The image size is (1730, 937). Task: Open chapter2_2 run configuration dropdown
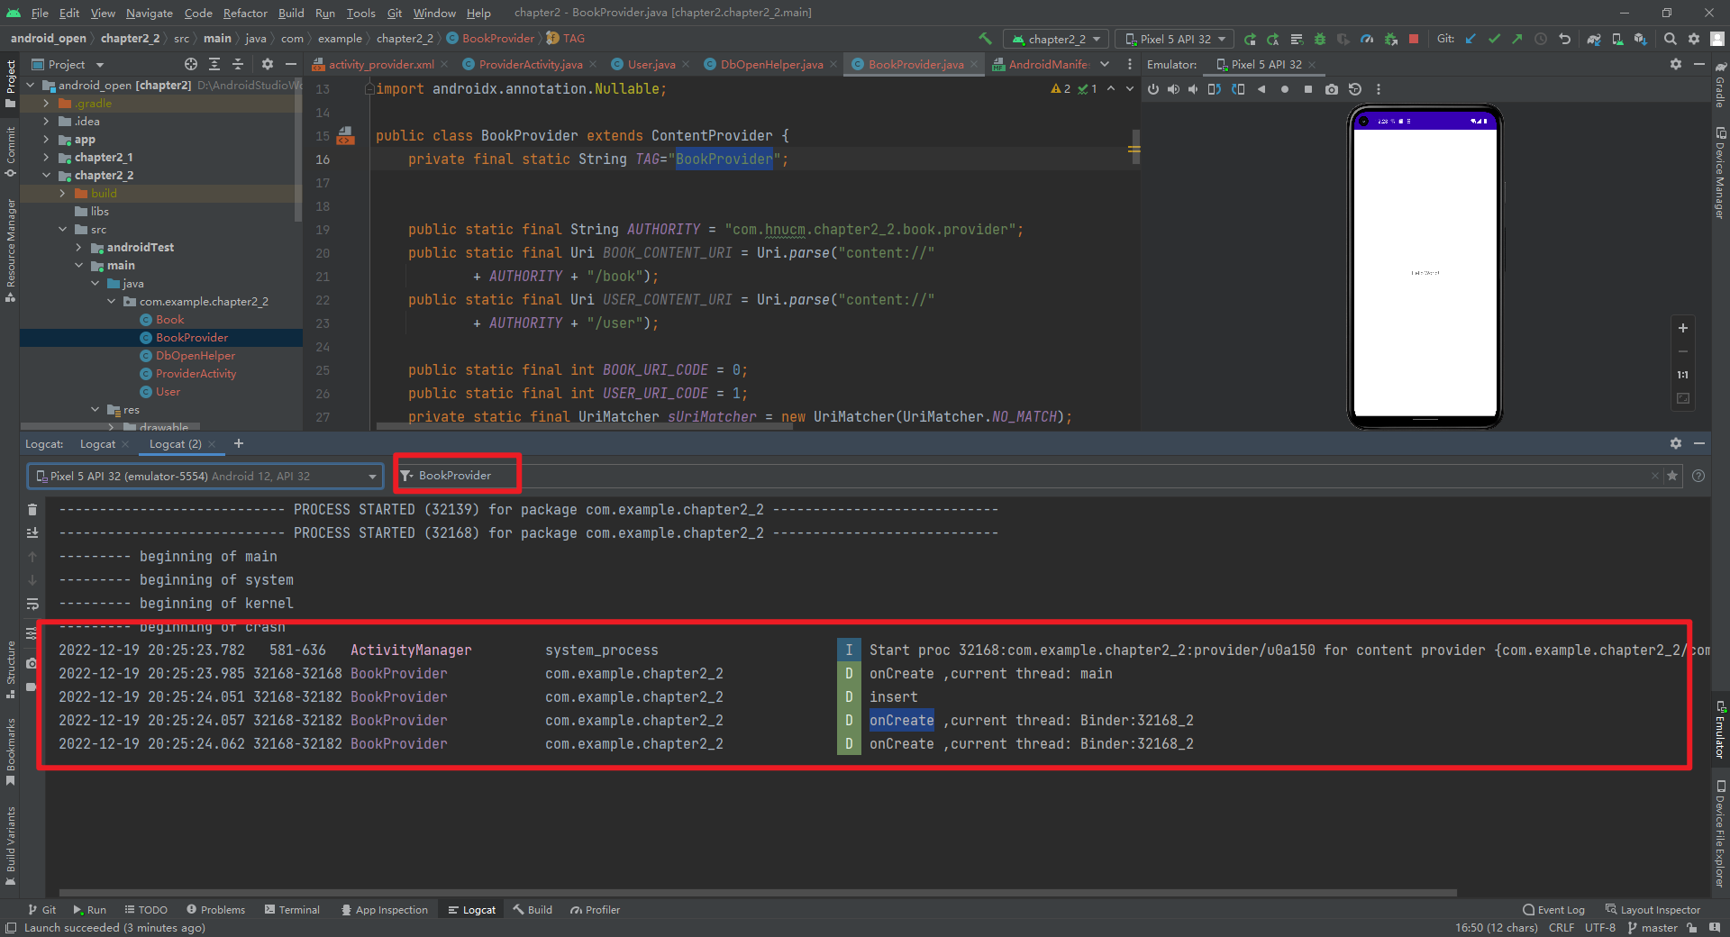1056,39
